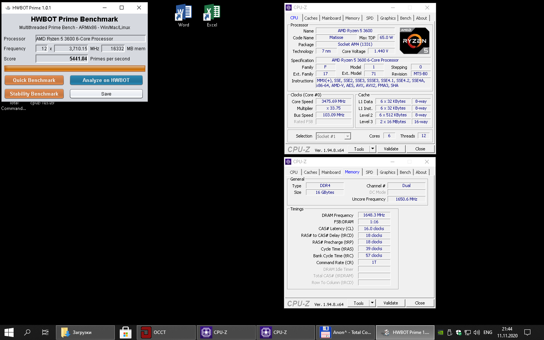Open Mainboard tab in bottom CPU-Z window

click(x=331, y=172)
